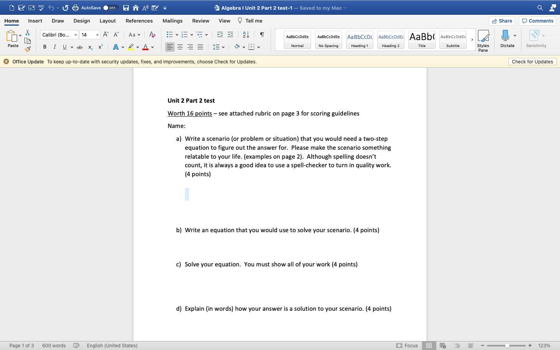Open the font name dropdown
560x350 pixels.
pyautogui.click(x=75, y=35)
